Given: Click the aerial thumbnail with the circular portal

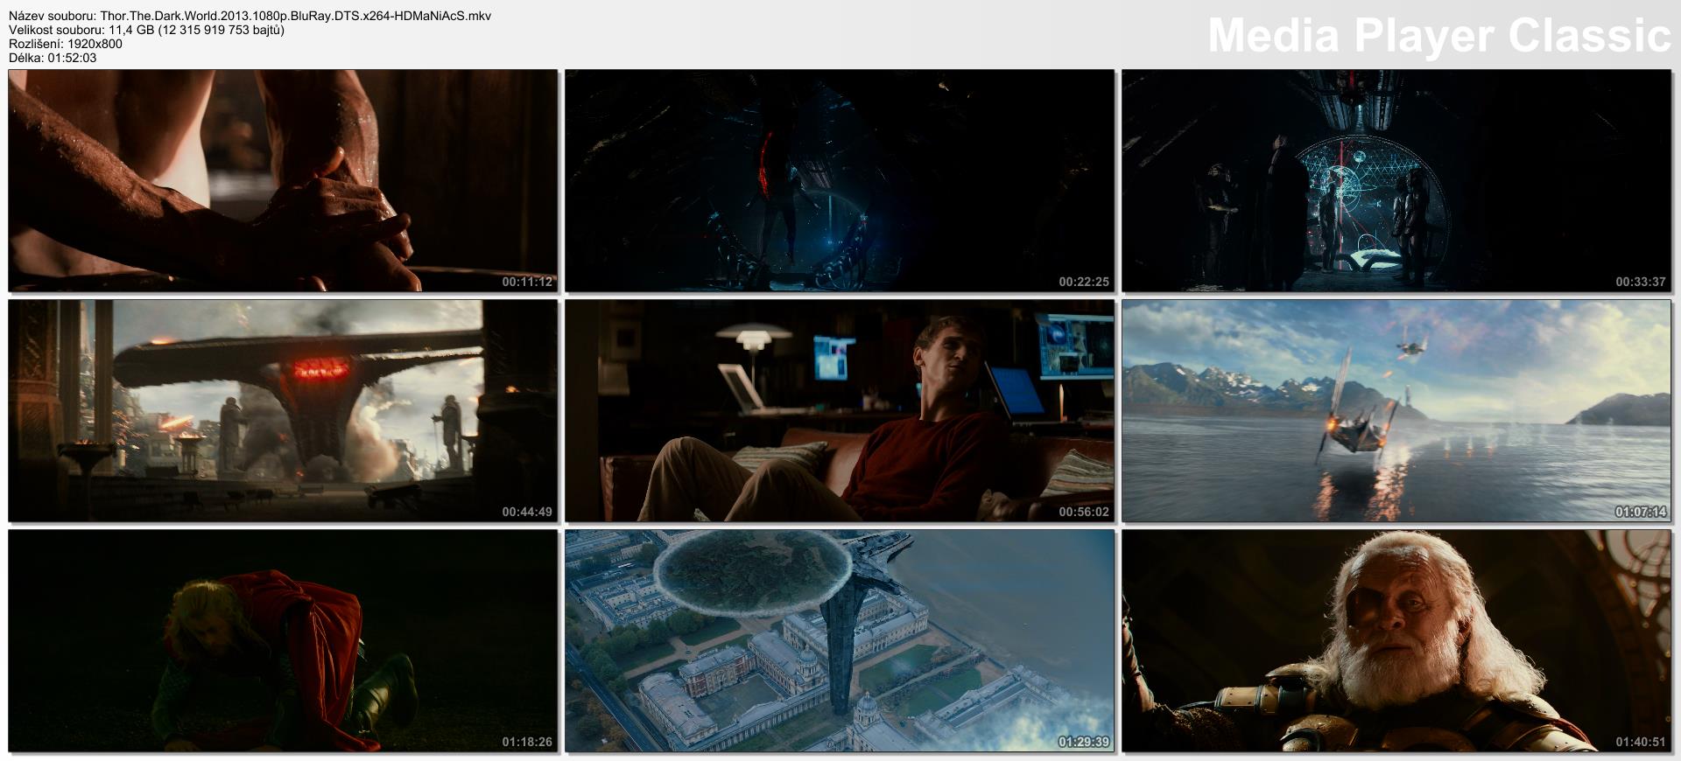Looking at the screenshot, I should coord(839,640).
